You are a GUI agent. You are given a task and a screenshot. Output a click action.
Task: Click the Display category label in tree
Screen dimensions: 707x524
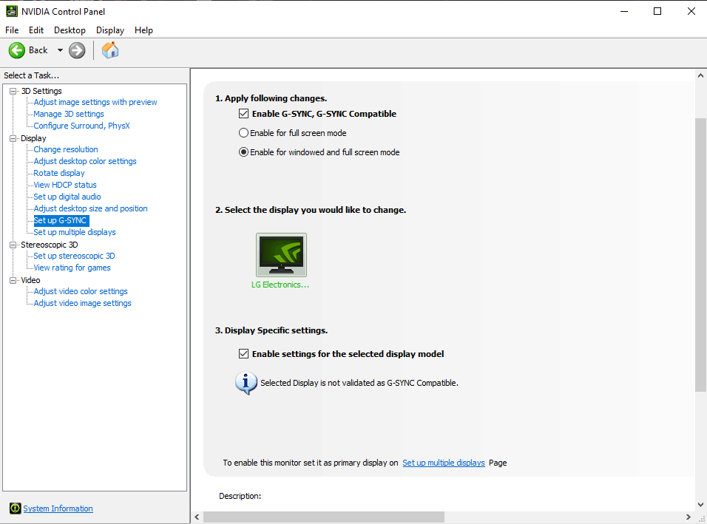[33, 138]
